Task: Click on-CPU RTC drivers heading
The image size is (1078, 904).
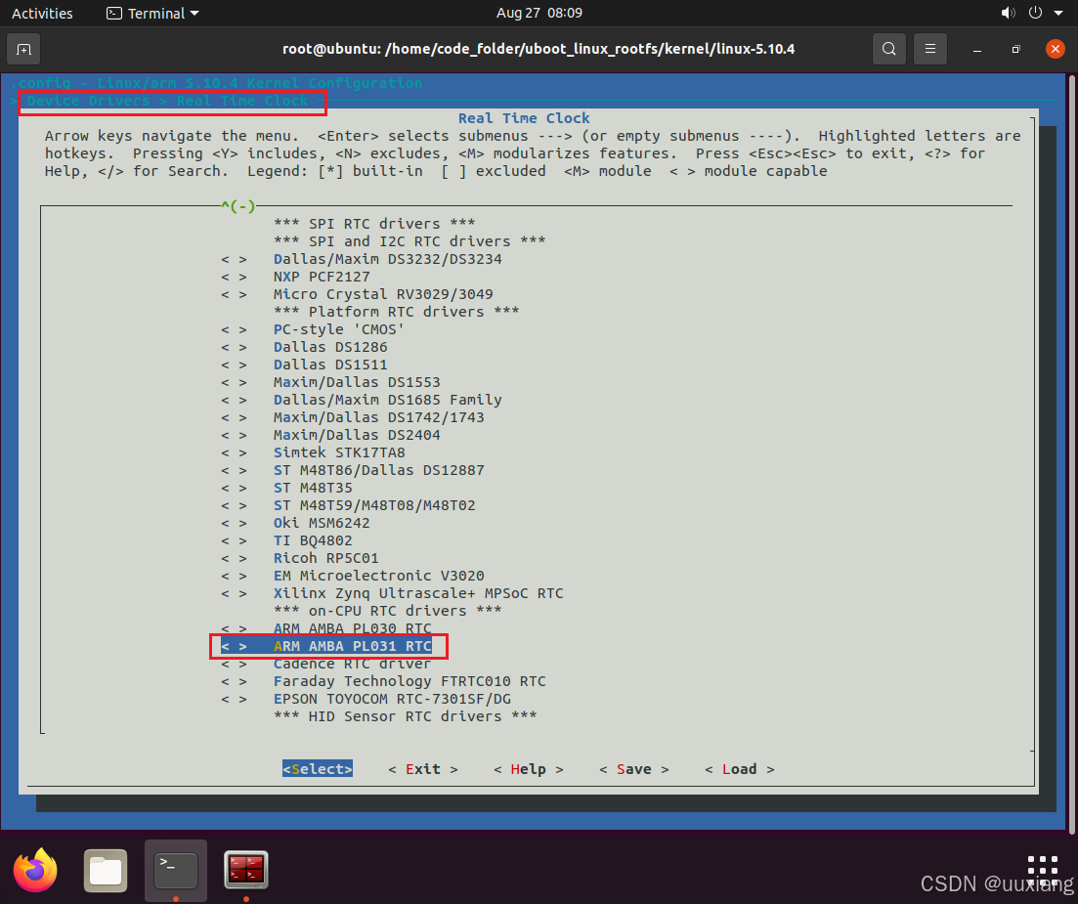Action: [388, 611]
